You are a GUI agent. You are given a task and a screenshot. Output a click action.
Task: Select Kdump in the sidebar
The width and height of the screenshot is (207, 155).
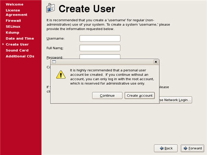click(12, 33)
